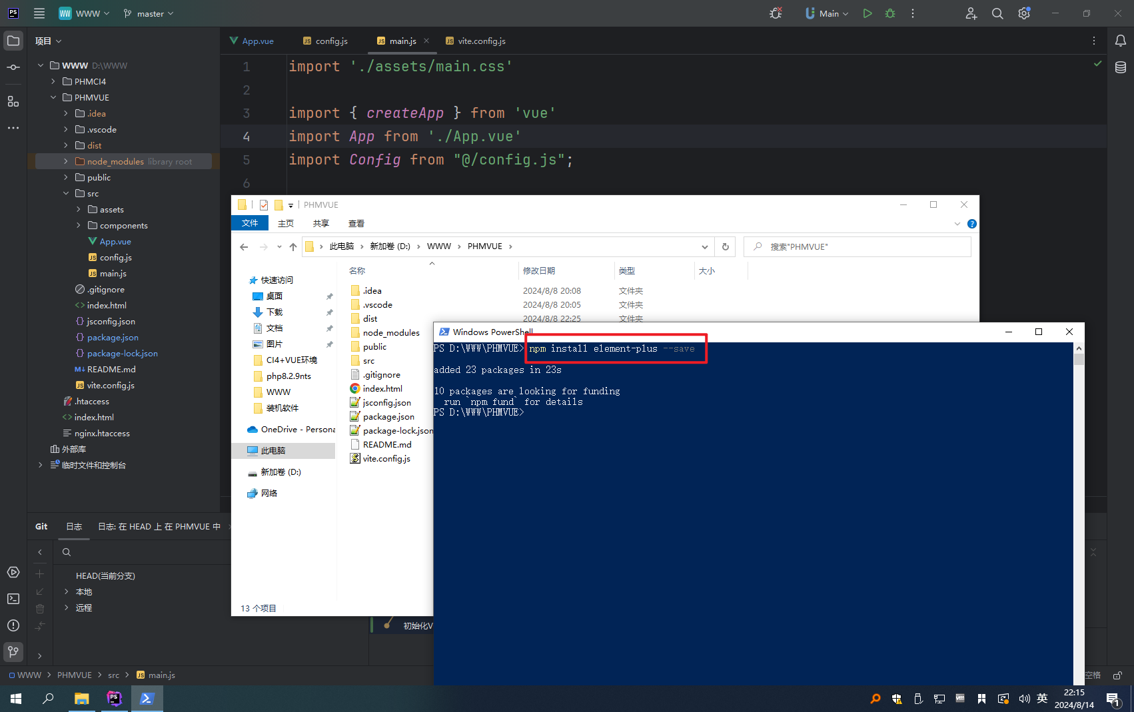Switch to the vite.config.js editor tab

[x=476, y=41]
